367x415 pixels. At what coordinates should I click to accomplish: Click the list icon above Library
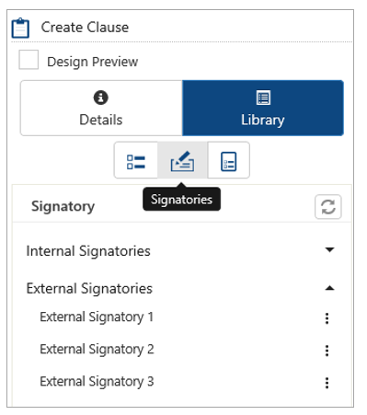pyautogui.click(x=263, y=98)
